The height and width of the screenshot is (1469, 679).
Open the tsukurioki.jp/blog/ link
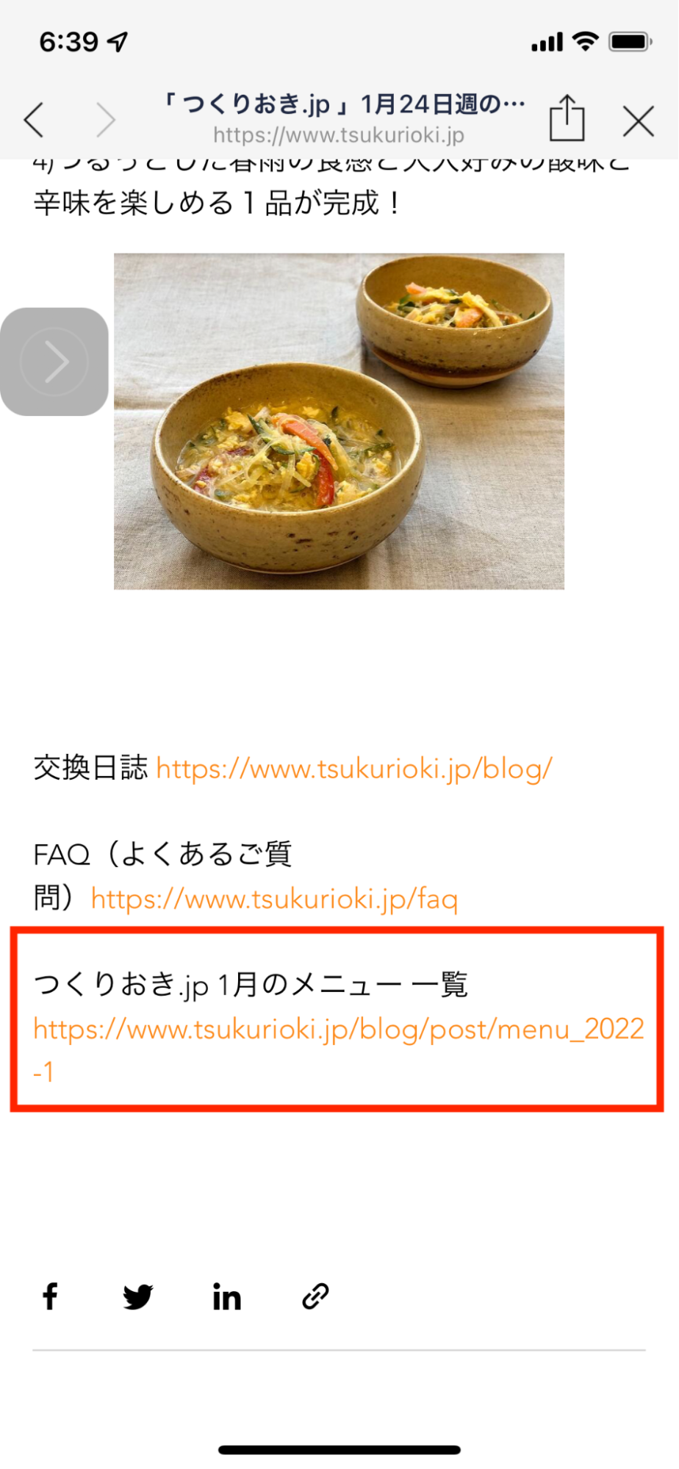point(354,769)
